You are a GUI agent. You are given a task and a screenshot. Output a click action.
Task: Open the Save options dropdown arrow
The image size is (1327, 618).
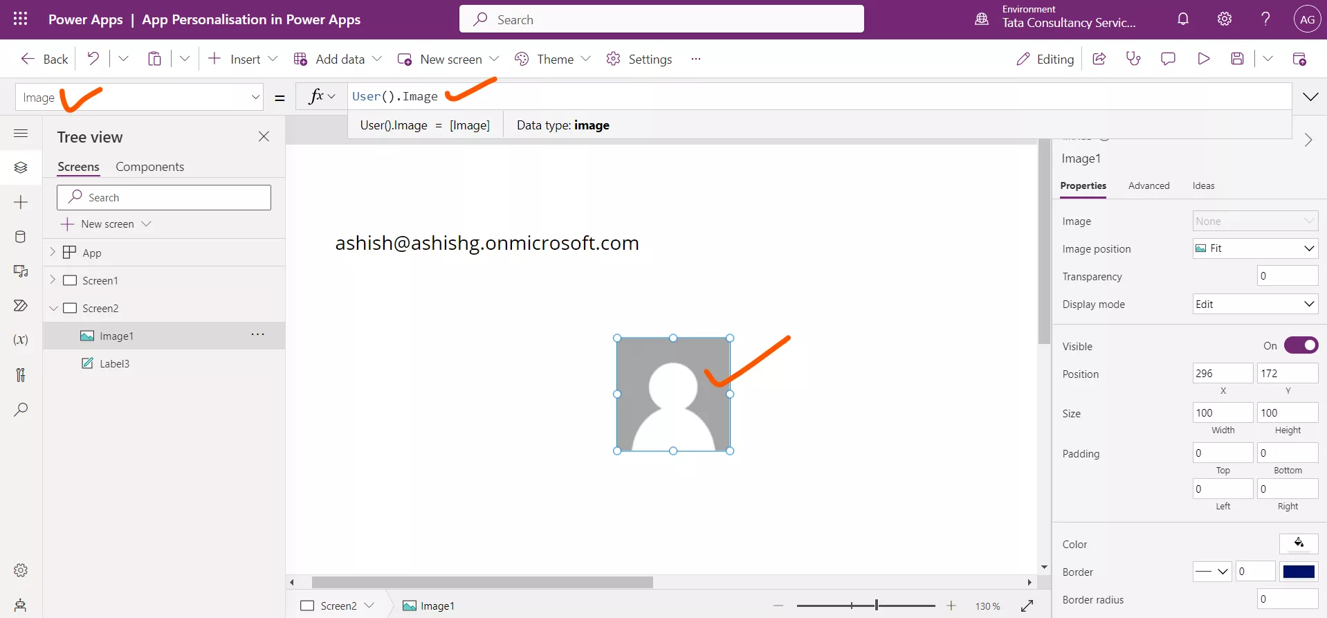click(1267, 59)
